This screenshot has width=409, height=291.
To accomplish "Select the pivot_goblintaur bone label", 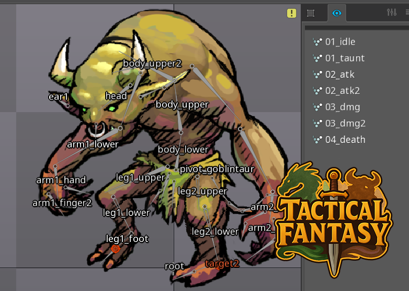I will point(217,169).
